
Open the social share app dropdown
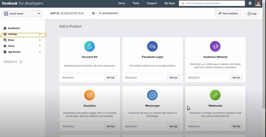pyautogui.click(x=22, y=14)
